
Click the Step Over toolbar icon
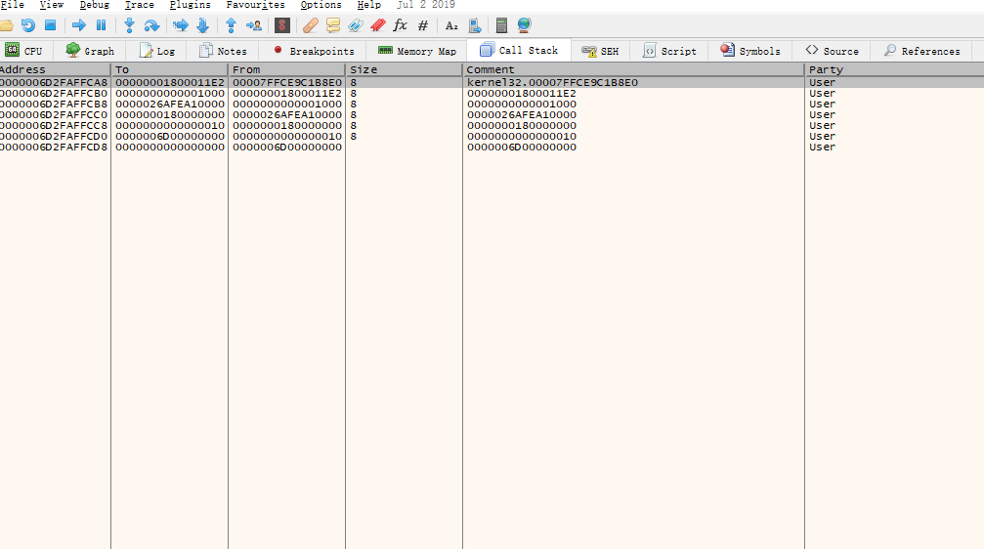(x=151, y=25)
